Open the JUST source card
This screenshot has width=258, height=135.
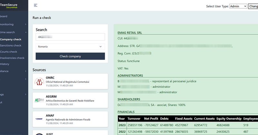[70, 133]
